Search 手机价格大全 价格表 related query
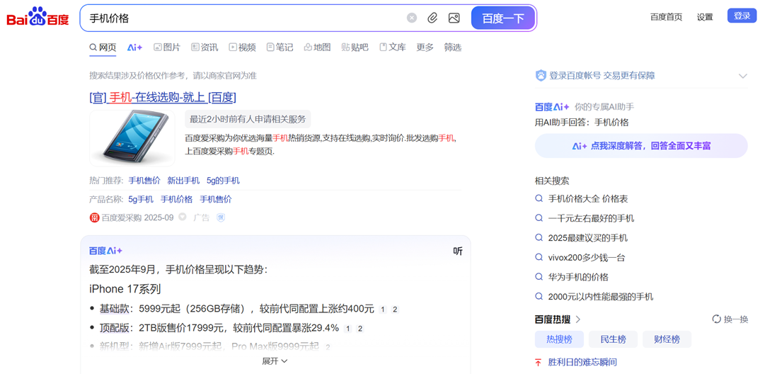Image resolution: width=765 pixels, height=374 pixels. [x=588, y=199]
